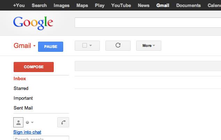
Task: Click the chat status indicator dot
Action: pos(28,122)
